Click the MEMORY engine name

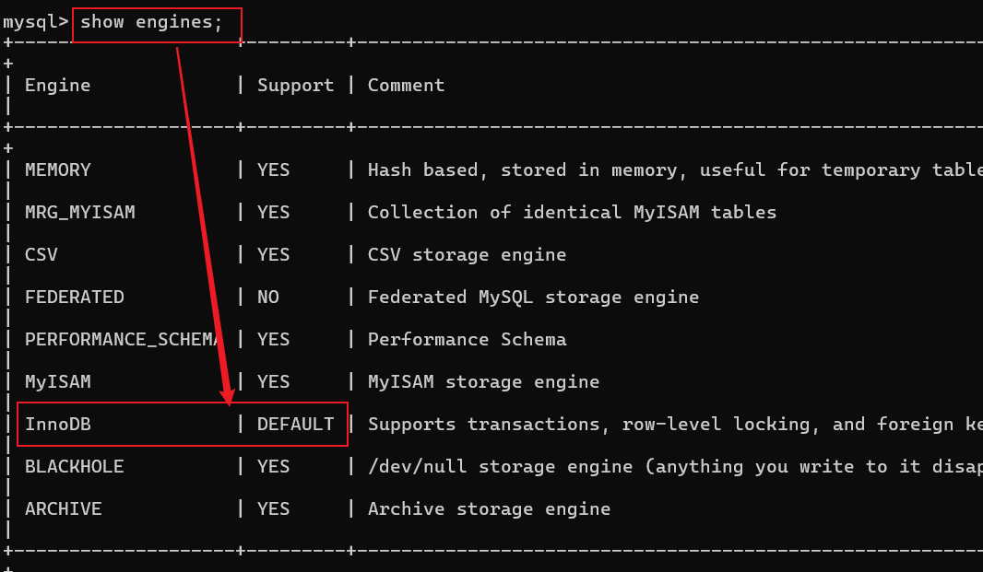click(58, 169)
